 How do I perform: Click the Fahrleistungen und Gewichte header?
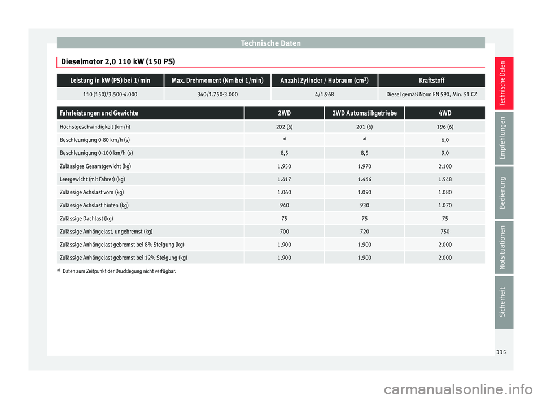[x=150, y=113]
